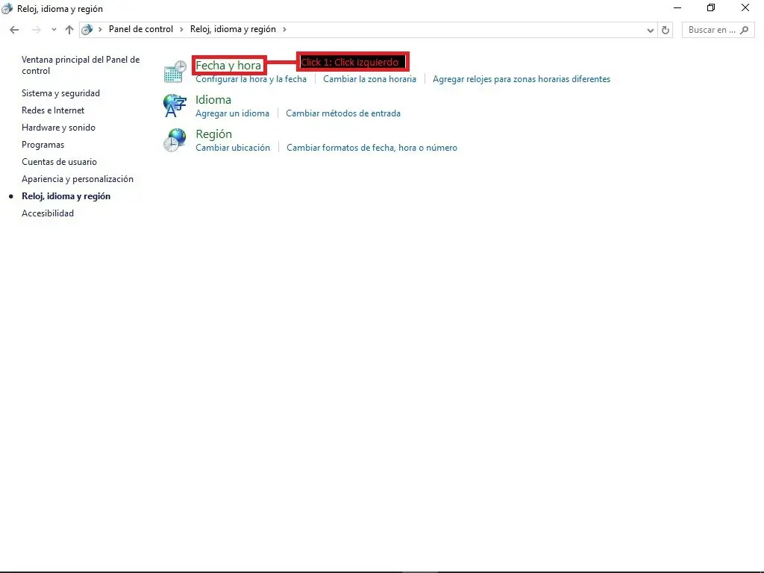Minimize the window

677,7
